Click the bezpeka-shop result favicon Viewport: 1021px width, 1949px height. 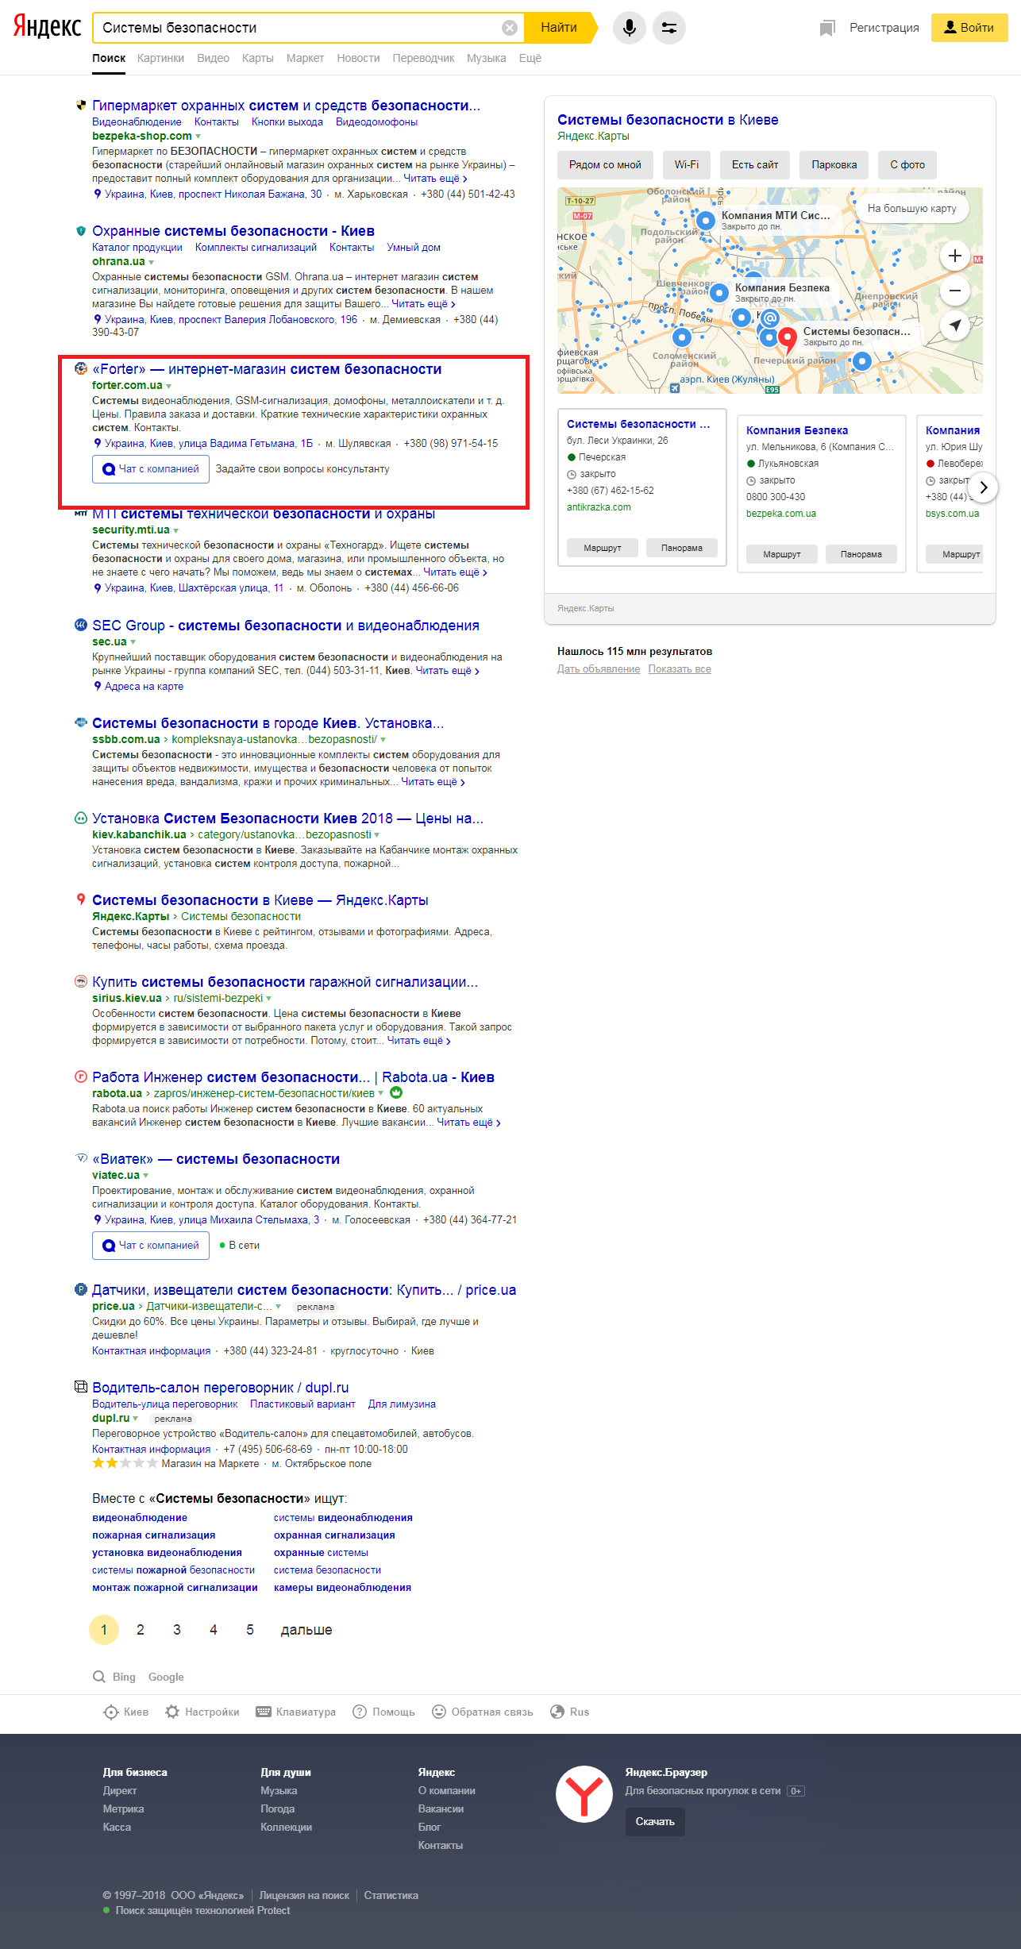[x=80, y=105]
